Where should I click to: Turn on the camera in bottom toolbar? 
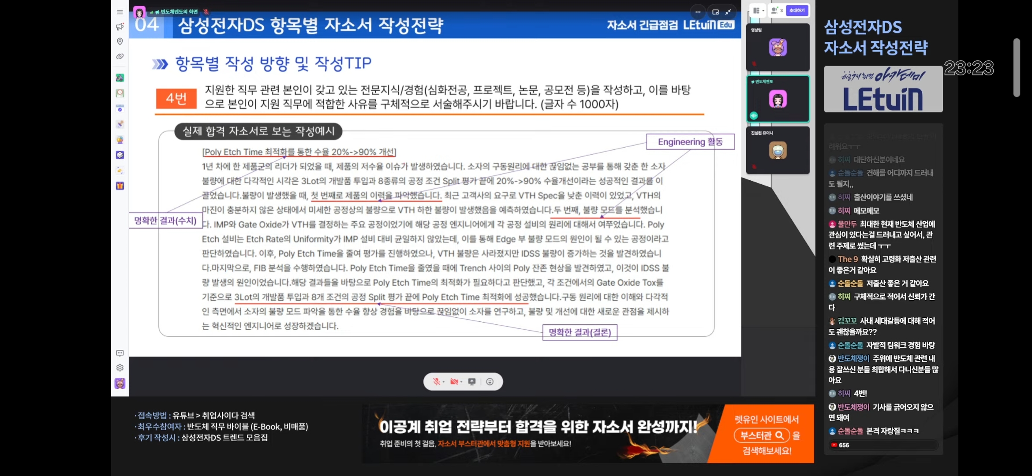tap(454, 382)
